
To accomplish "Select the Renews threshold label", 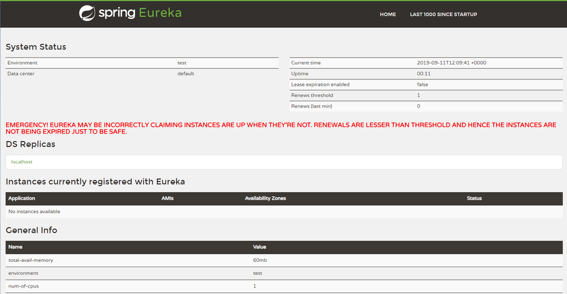I will (312, 95).
